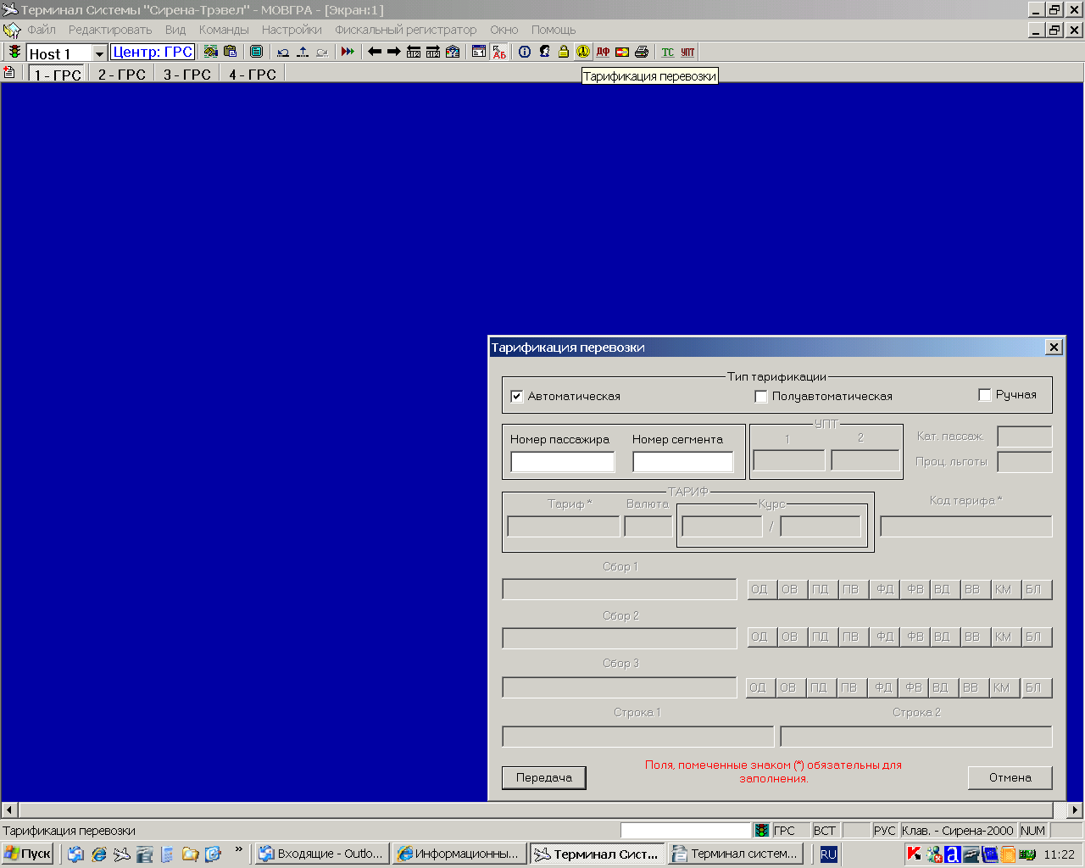Click the yellow padlock toolbar icon

coord(564,52)
